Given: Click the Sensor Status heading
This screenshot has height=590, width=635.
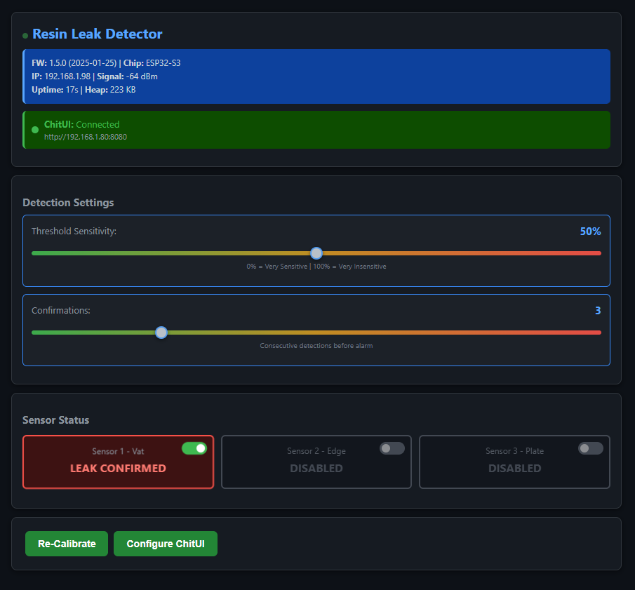Looking at the screenshot, I should click(56, 420).
